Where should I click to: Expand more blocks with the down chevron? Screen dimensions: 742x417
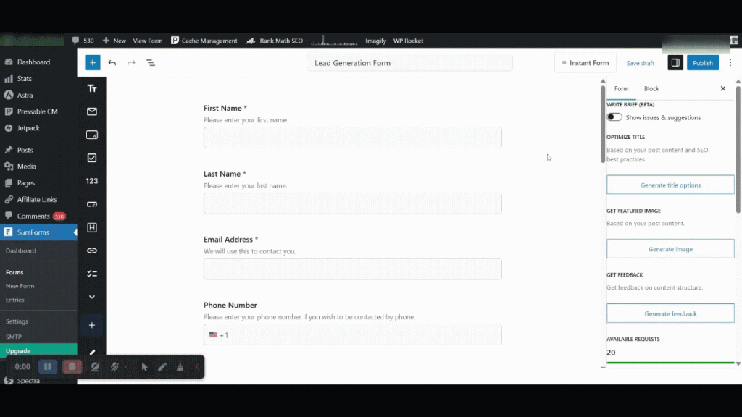pos(92,297)
